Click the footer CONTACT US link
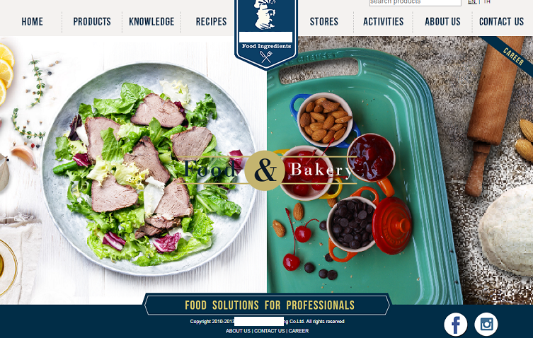 270,331
